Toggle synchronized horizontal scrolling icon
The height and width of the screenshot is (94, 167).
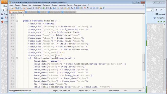click(68, 8)
